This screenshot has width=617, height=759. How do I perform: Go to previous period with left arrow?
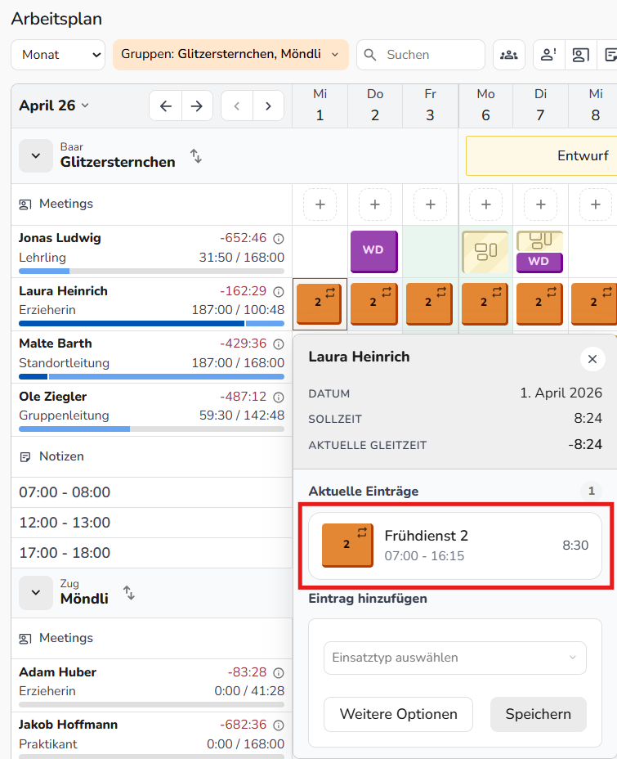[166, 106]
